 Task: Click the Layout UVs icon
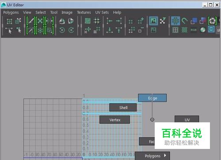(x=88, y=21)
